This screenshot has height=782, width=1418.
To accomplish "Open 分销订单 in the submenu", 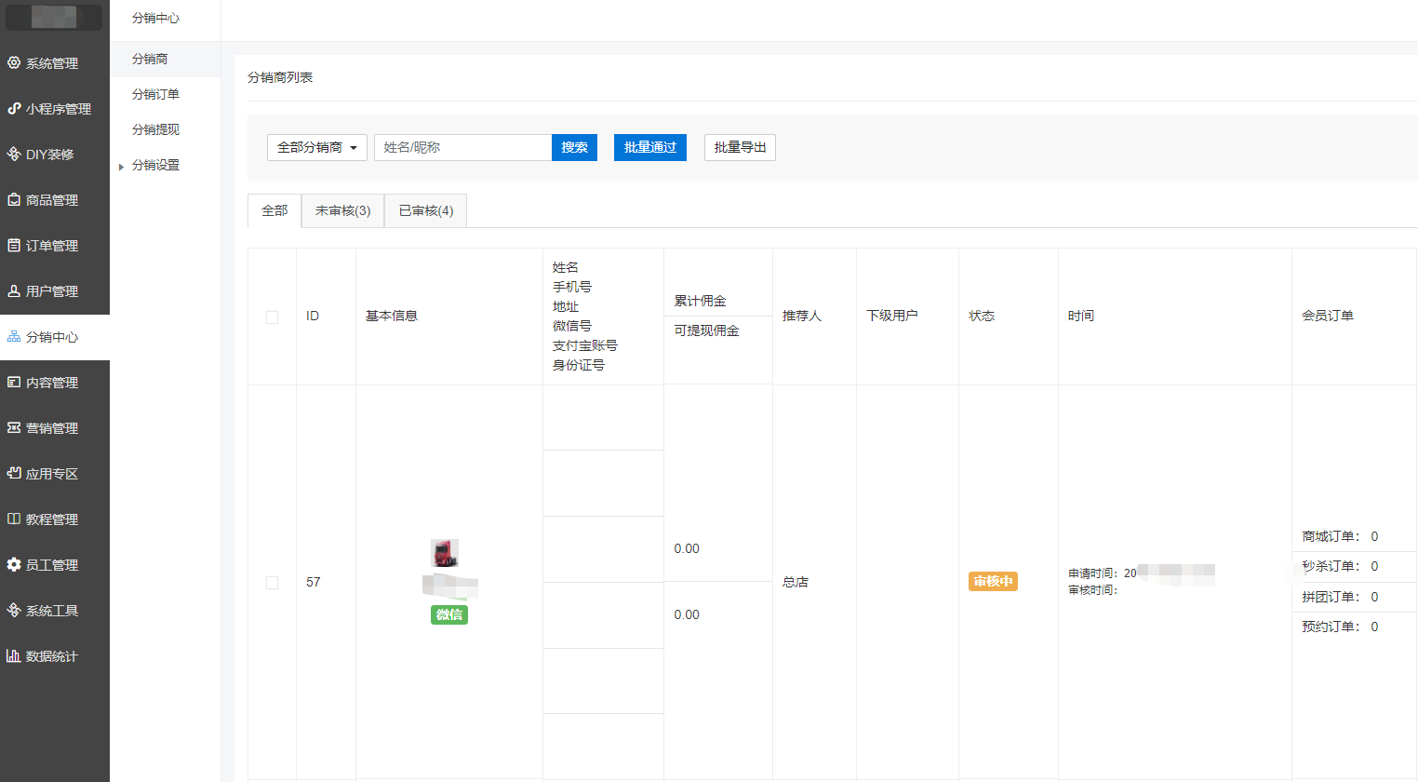I will pyautogui.click(x=155, y=94).
